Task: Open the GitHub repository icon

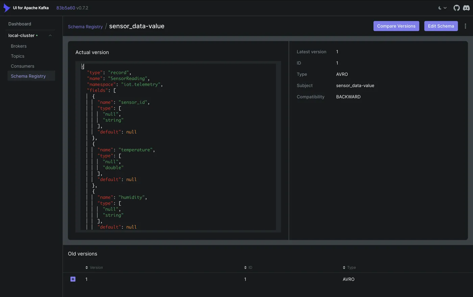Action: (456, 8)
